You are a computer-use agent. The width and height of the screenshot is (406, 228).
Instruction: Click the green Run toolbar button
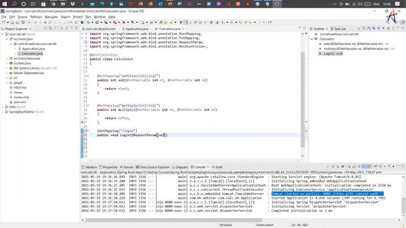(97, 23)
